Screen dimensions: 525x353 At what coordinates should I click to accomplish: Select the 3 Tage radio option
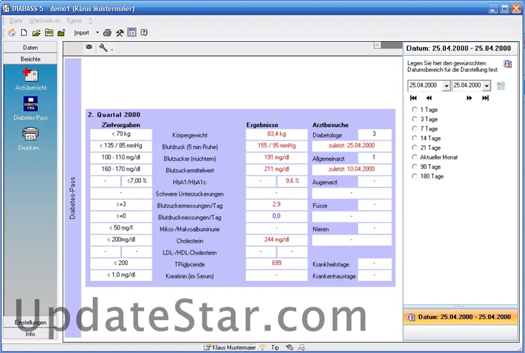415,119
